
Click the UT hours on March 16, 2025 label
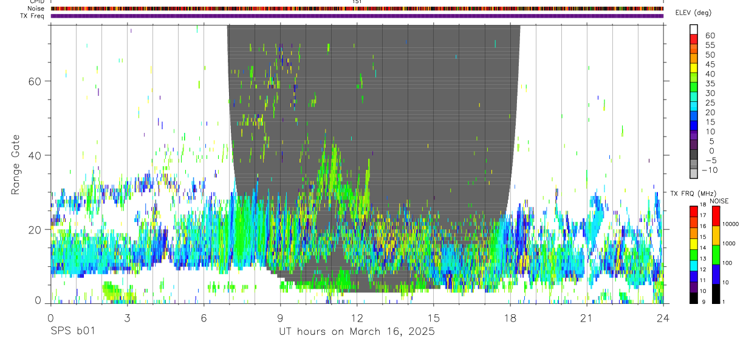click(x=357, y=332)
